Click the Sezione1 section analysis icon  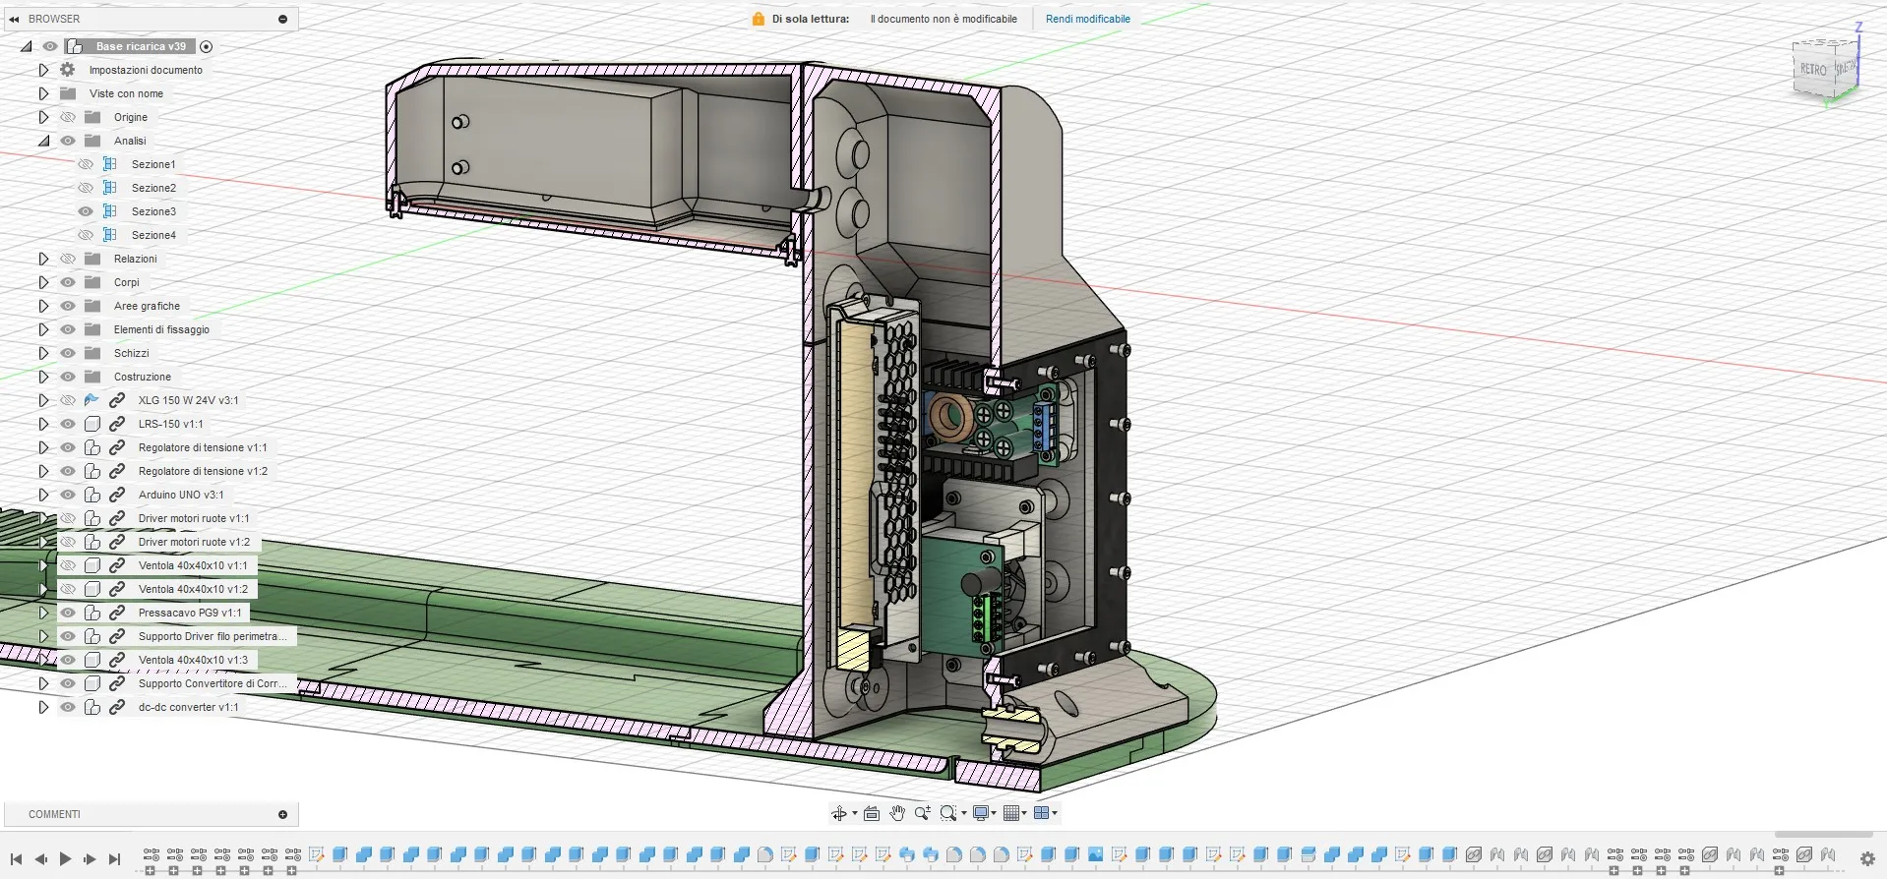pos(110,164)
